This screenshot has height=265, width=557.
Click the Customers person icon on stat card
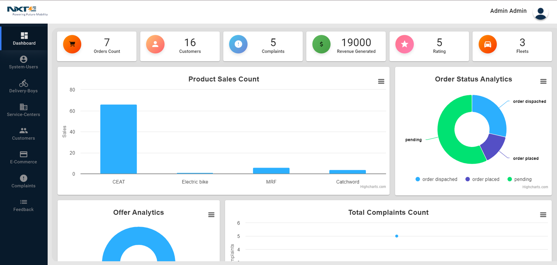155,44
